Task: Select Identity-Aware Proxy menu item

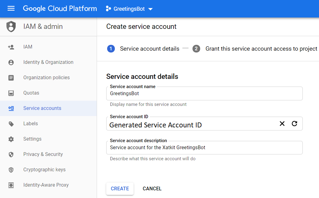Action: [46, 185]
